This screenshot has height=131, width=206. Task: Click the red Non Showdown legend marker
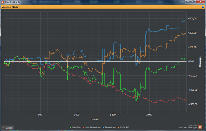point(83,127)
